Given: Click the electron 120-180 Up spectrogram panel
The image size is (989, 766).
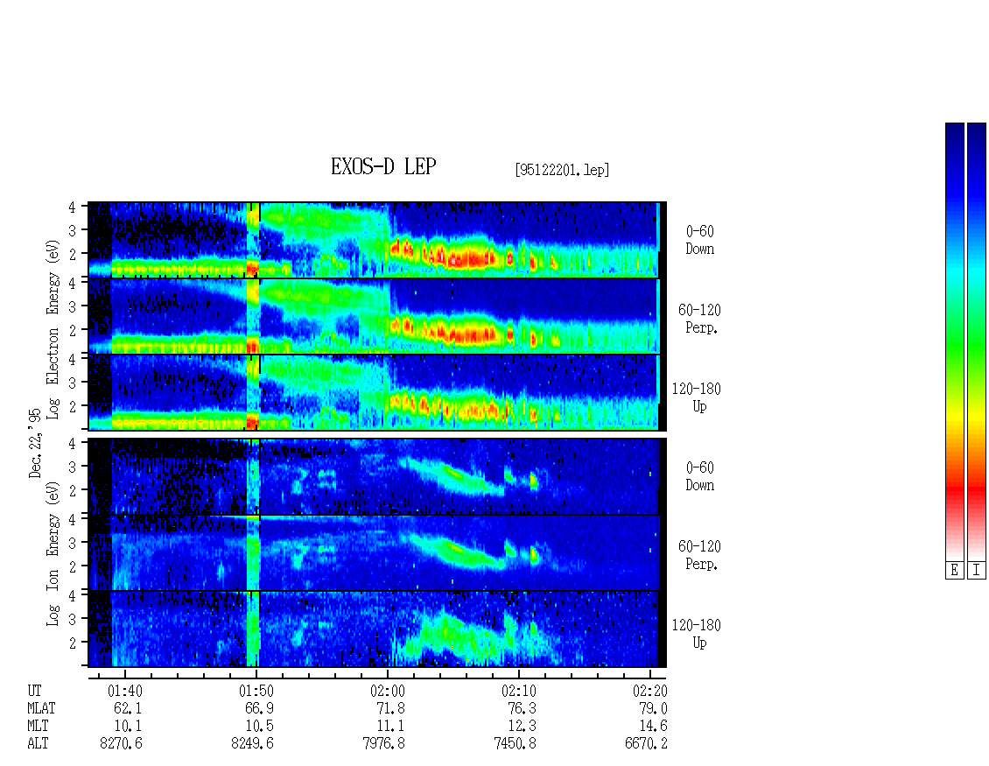Looking at the screenshot, I should (x=377, y=392).
